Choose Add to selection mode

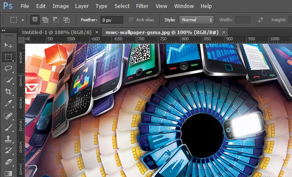pyautogui.click(x=45, y=19)
